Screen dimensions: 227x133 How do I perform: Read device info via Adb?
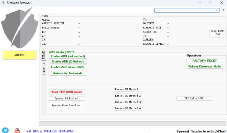click(x=217, y=33)
